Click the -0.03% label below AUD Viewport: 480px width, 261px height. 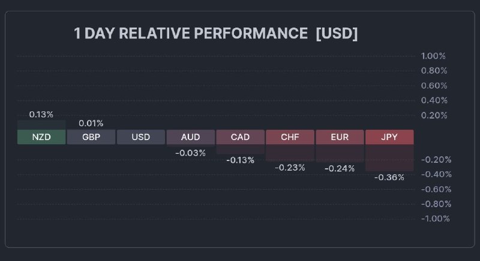click(x=190, y=153)
